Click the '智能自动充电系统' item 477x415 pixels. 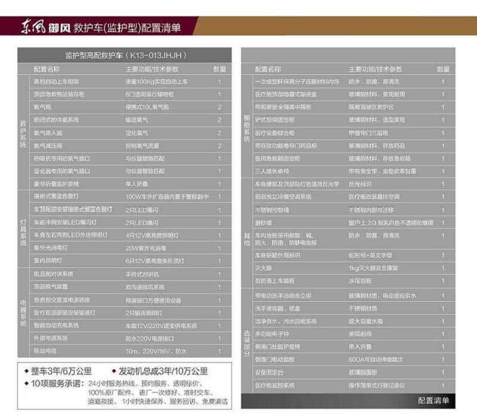[56, 325]
